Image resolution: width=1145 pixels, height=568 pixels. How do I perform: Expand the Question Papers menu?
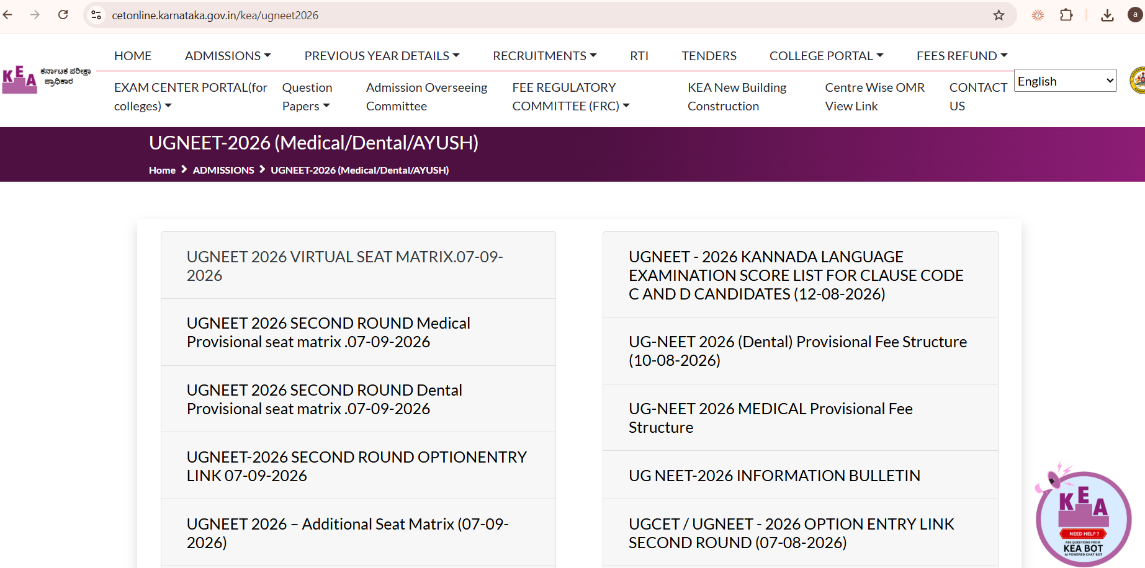click(x=307, y=97)
